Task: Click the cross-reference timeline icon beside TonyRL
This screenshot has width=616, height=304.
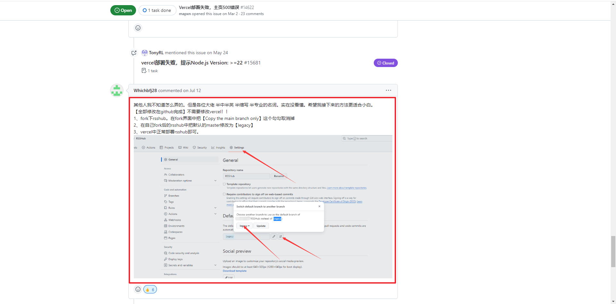Action: point(134,53)
